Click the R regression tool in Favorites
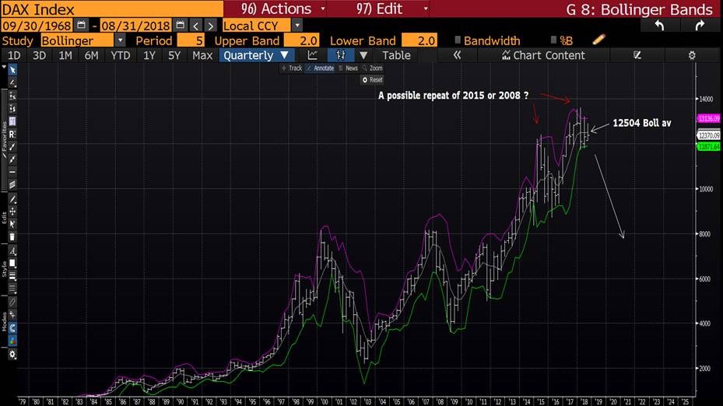The height and width of the screenshot is (406, 723). 12,134
